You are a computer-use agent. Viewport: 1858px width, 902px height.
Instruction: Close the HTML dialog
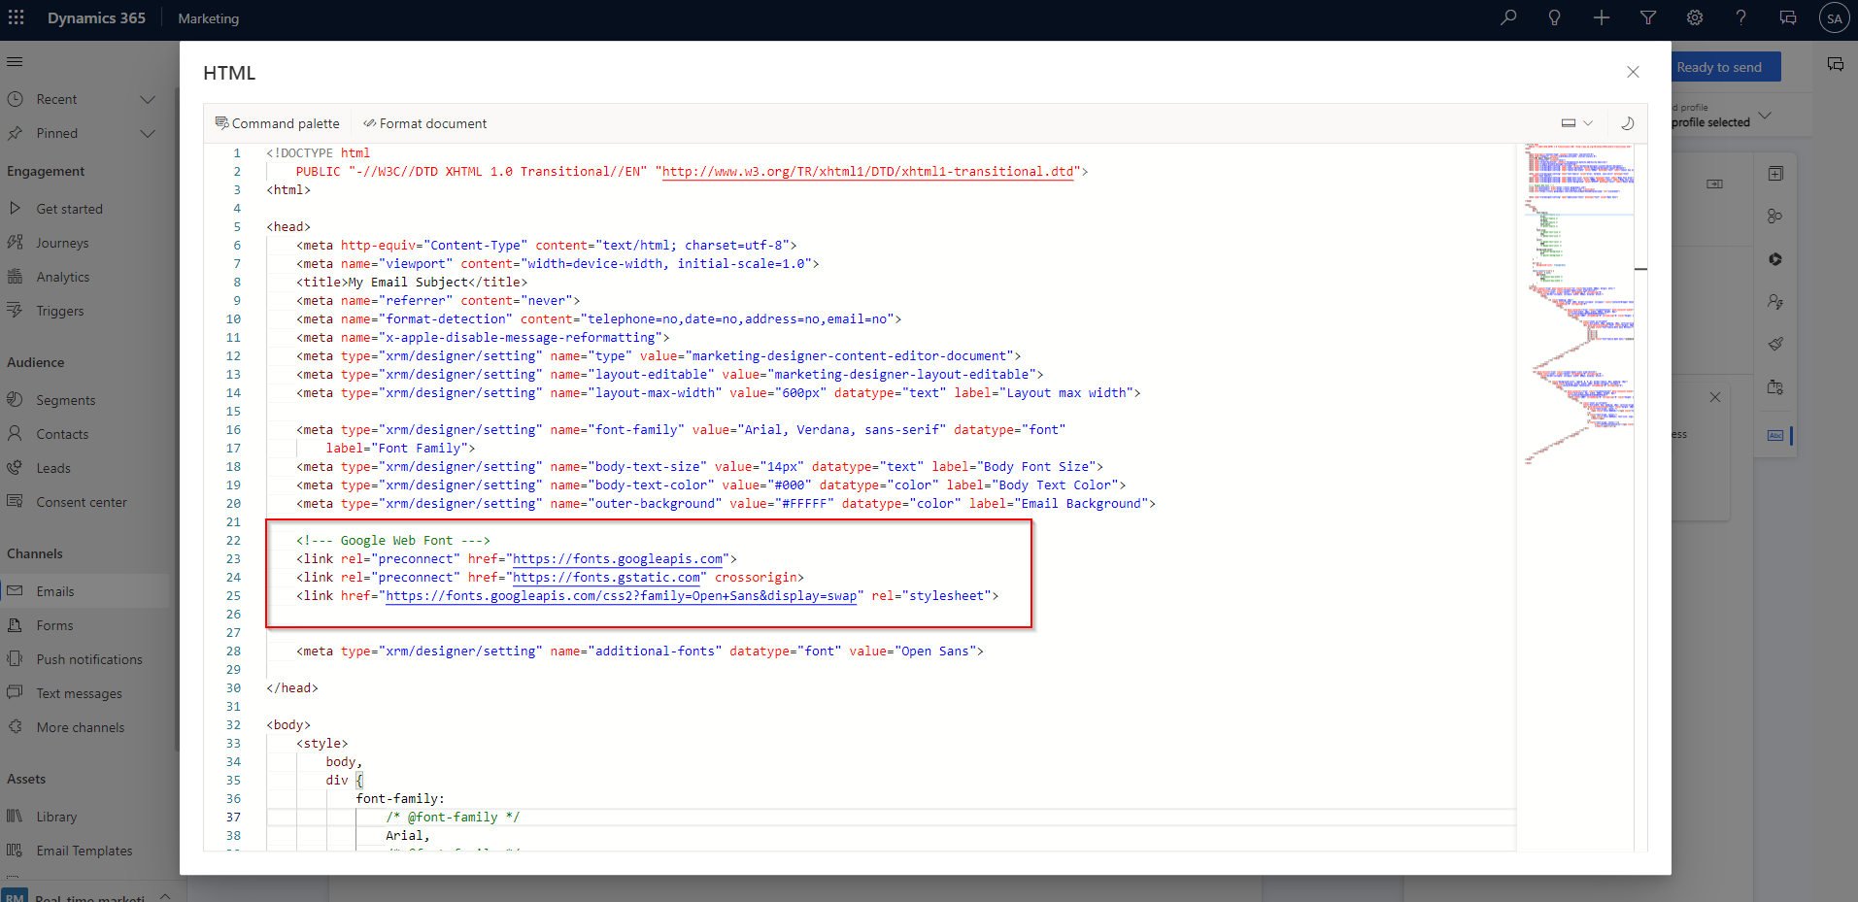tap(1633, 72)
